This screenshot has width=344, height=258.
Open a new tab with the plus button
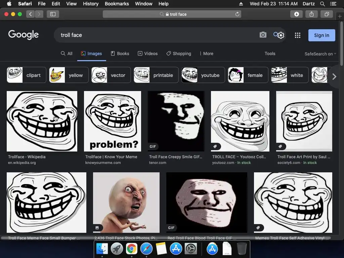(x=340, y=16)
